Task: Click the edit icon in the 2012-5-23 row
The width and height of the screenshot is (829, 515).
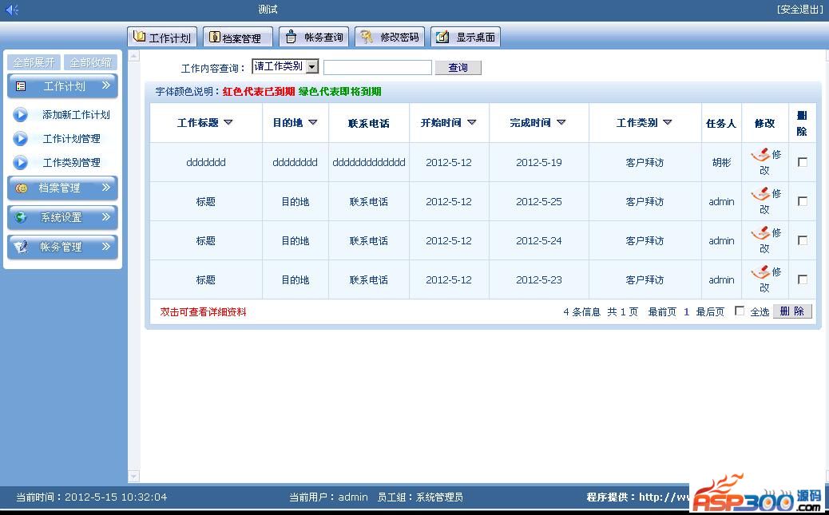Action: [x=760, y=272]
